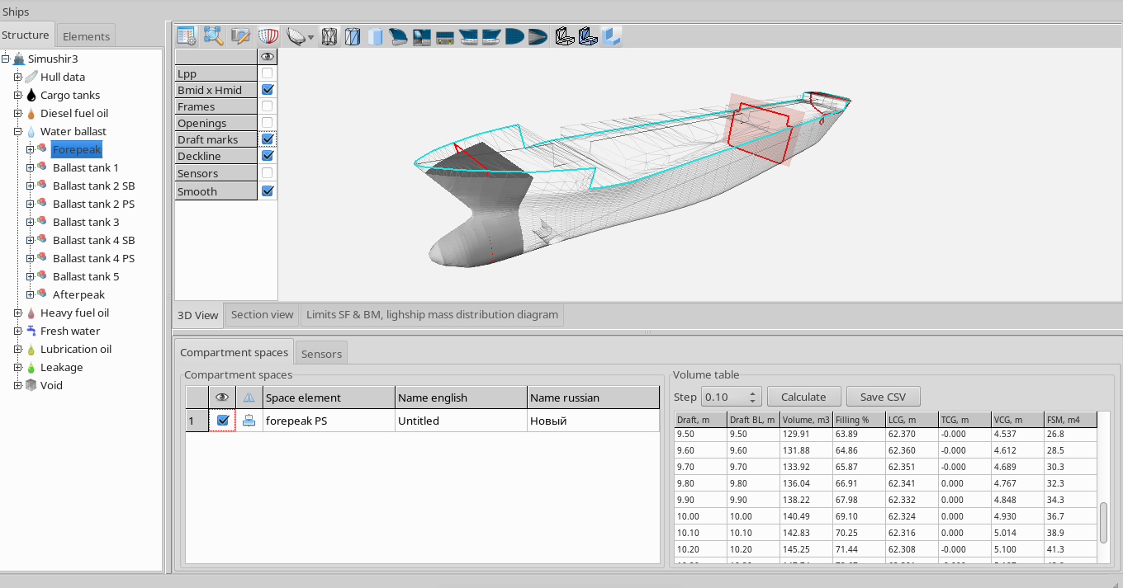
Task: Click the forepeak PS symmetry icon in row 1
Action: tap(249, 421)
